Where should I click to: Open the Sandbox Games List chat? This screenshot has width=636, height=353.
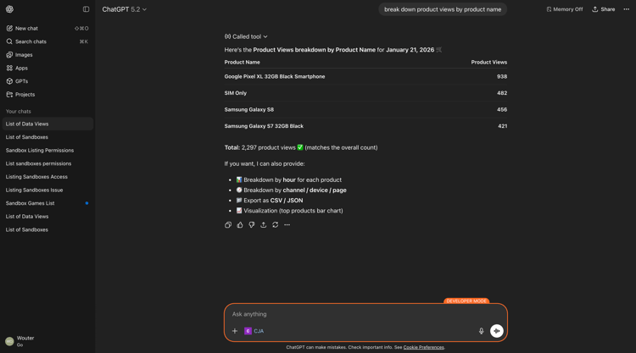click(47, 203)
